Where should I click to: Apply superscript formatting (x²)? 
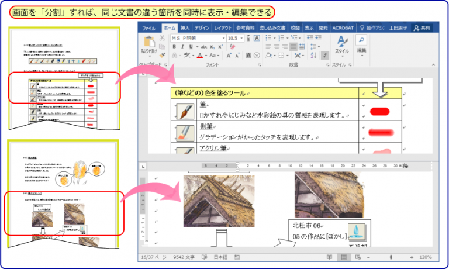tap(220, 47)
